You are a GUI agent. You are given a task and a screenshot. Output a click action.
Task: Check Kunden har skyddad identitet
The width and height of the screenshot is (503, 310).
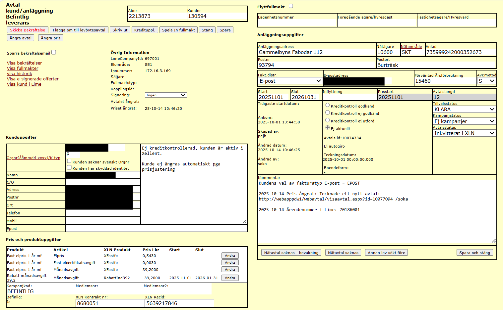tap(69, 168)
